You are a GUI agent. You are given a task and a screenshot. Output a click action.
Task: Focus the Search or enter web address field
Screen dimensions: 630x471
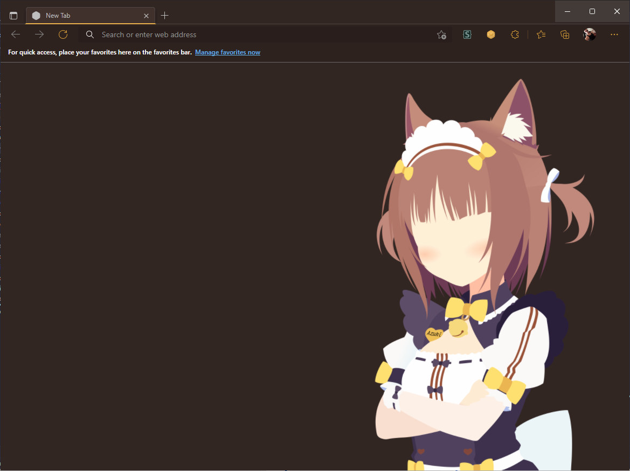coord(265,34)
